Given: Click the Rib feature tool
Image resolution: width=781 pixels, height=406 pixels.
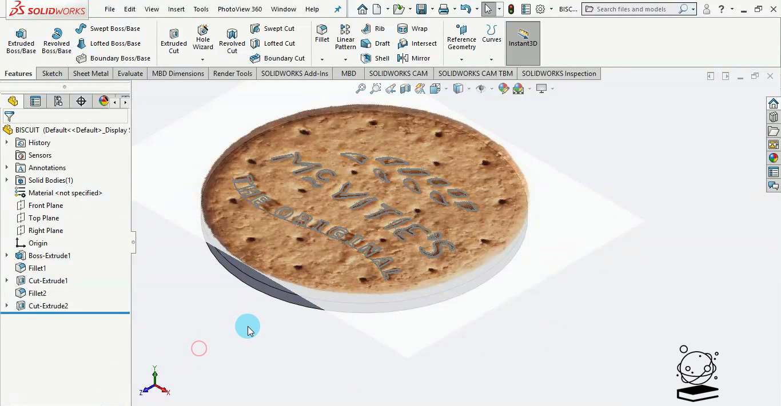Looking at the screenshot, I should click(x=373, y=29).
